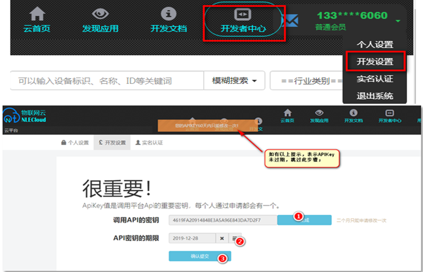The image size is (423, 272).
Task: Click the small 开发文档 info icon on the API key page
Action: click(x=354, y=116)
